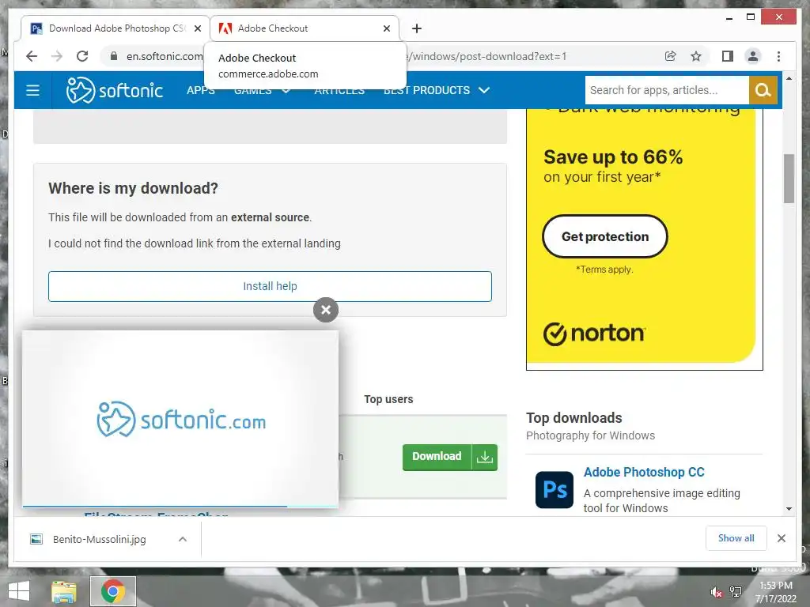Select the Top users tab
Image resolution: width=810 pixels, height=607 pixels.
pyautogui.click(x=388, y=399)
